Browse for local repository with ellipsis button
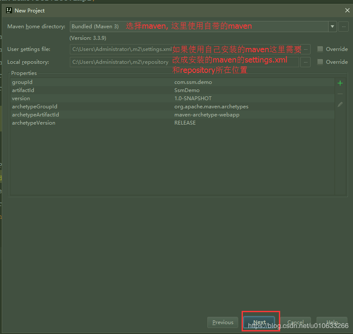 [305, 62]
